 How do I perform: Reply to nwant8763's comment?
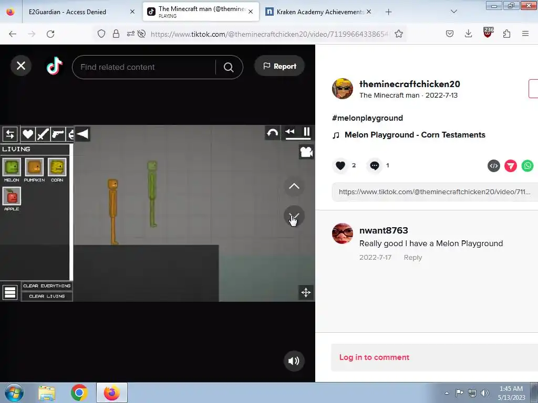[x=413, y=257]
